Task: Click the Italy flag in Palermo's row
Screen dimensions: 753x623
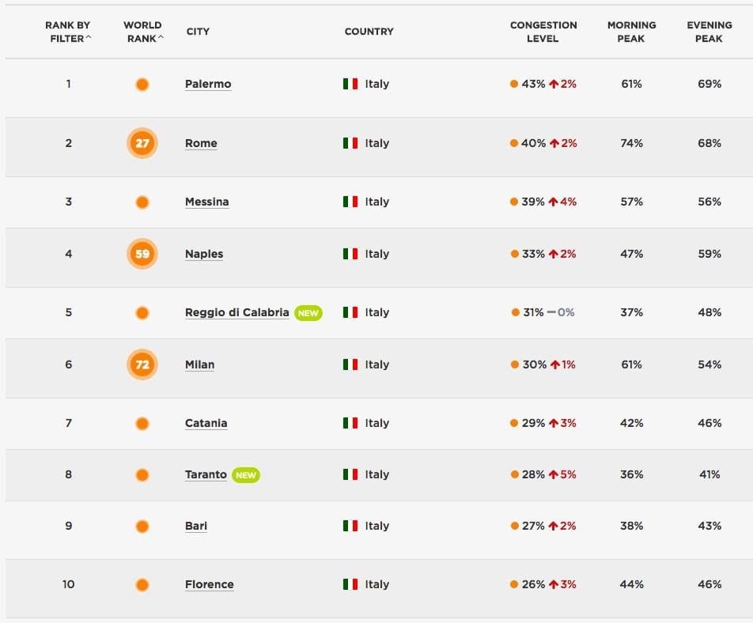Action: coord(350,84)
